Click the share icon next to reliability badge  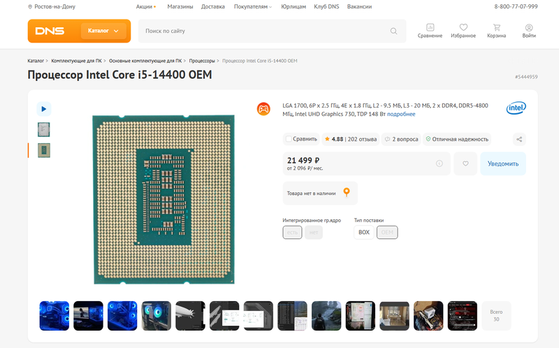tap(519, 139)
